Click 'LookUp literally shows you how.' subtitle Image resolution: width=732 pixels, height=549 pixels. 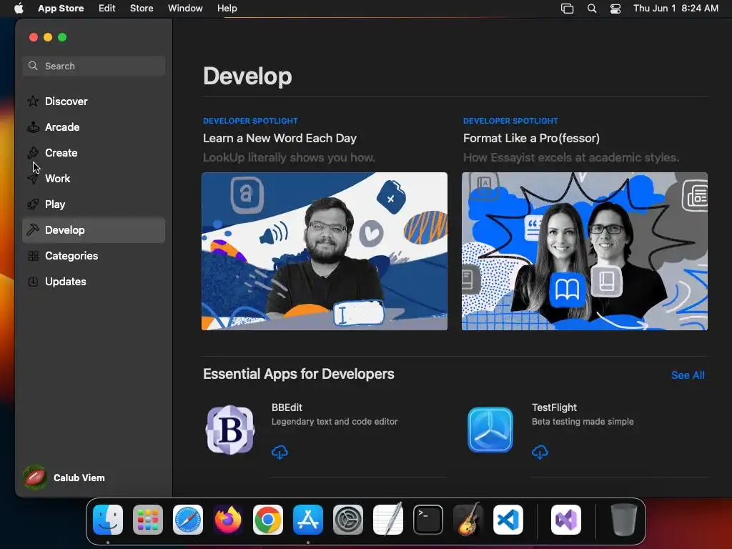(289, 157)
